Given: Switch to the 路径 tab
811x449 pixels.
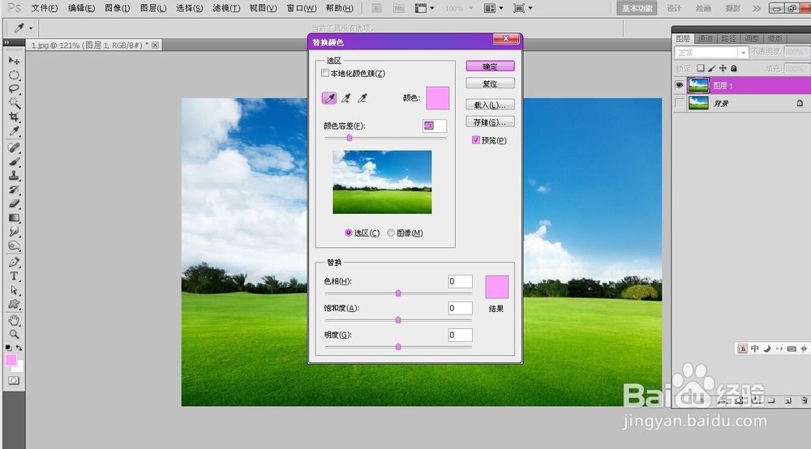Looking at the screenshot, I should pos(729,39).
